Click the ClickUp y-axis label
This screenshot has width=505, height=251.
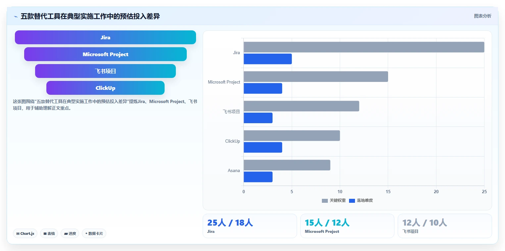[232, 141]
